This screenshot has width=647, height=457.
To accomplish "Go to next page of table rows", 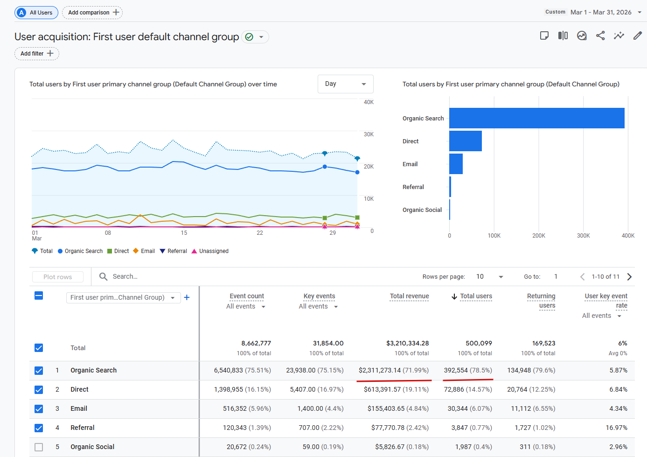I will point(629,277).
